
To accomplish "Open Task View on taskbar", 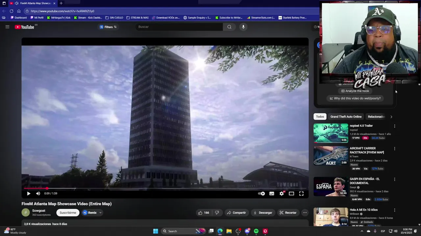I will point(211,231).
